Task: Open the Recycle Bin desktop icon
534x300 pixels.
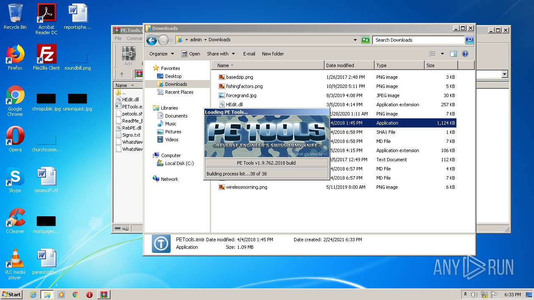Action: (x=15, y=17)
